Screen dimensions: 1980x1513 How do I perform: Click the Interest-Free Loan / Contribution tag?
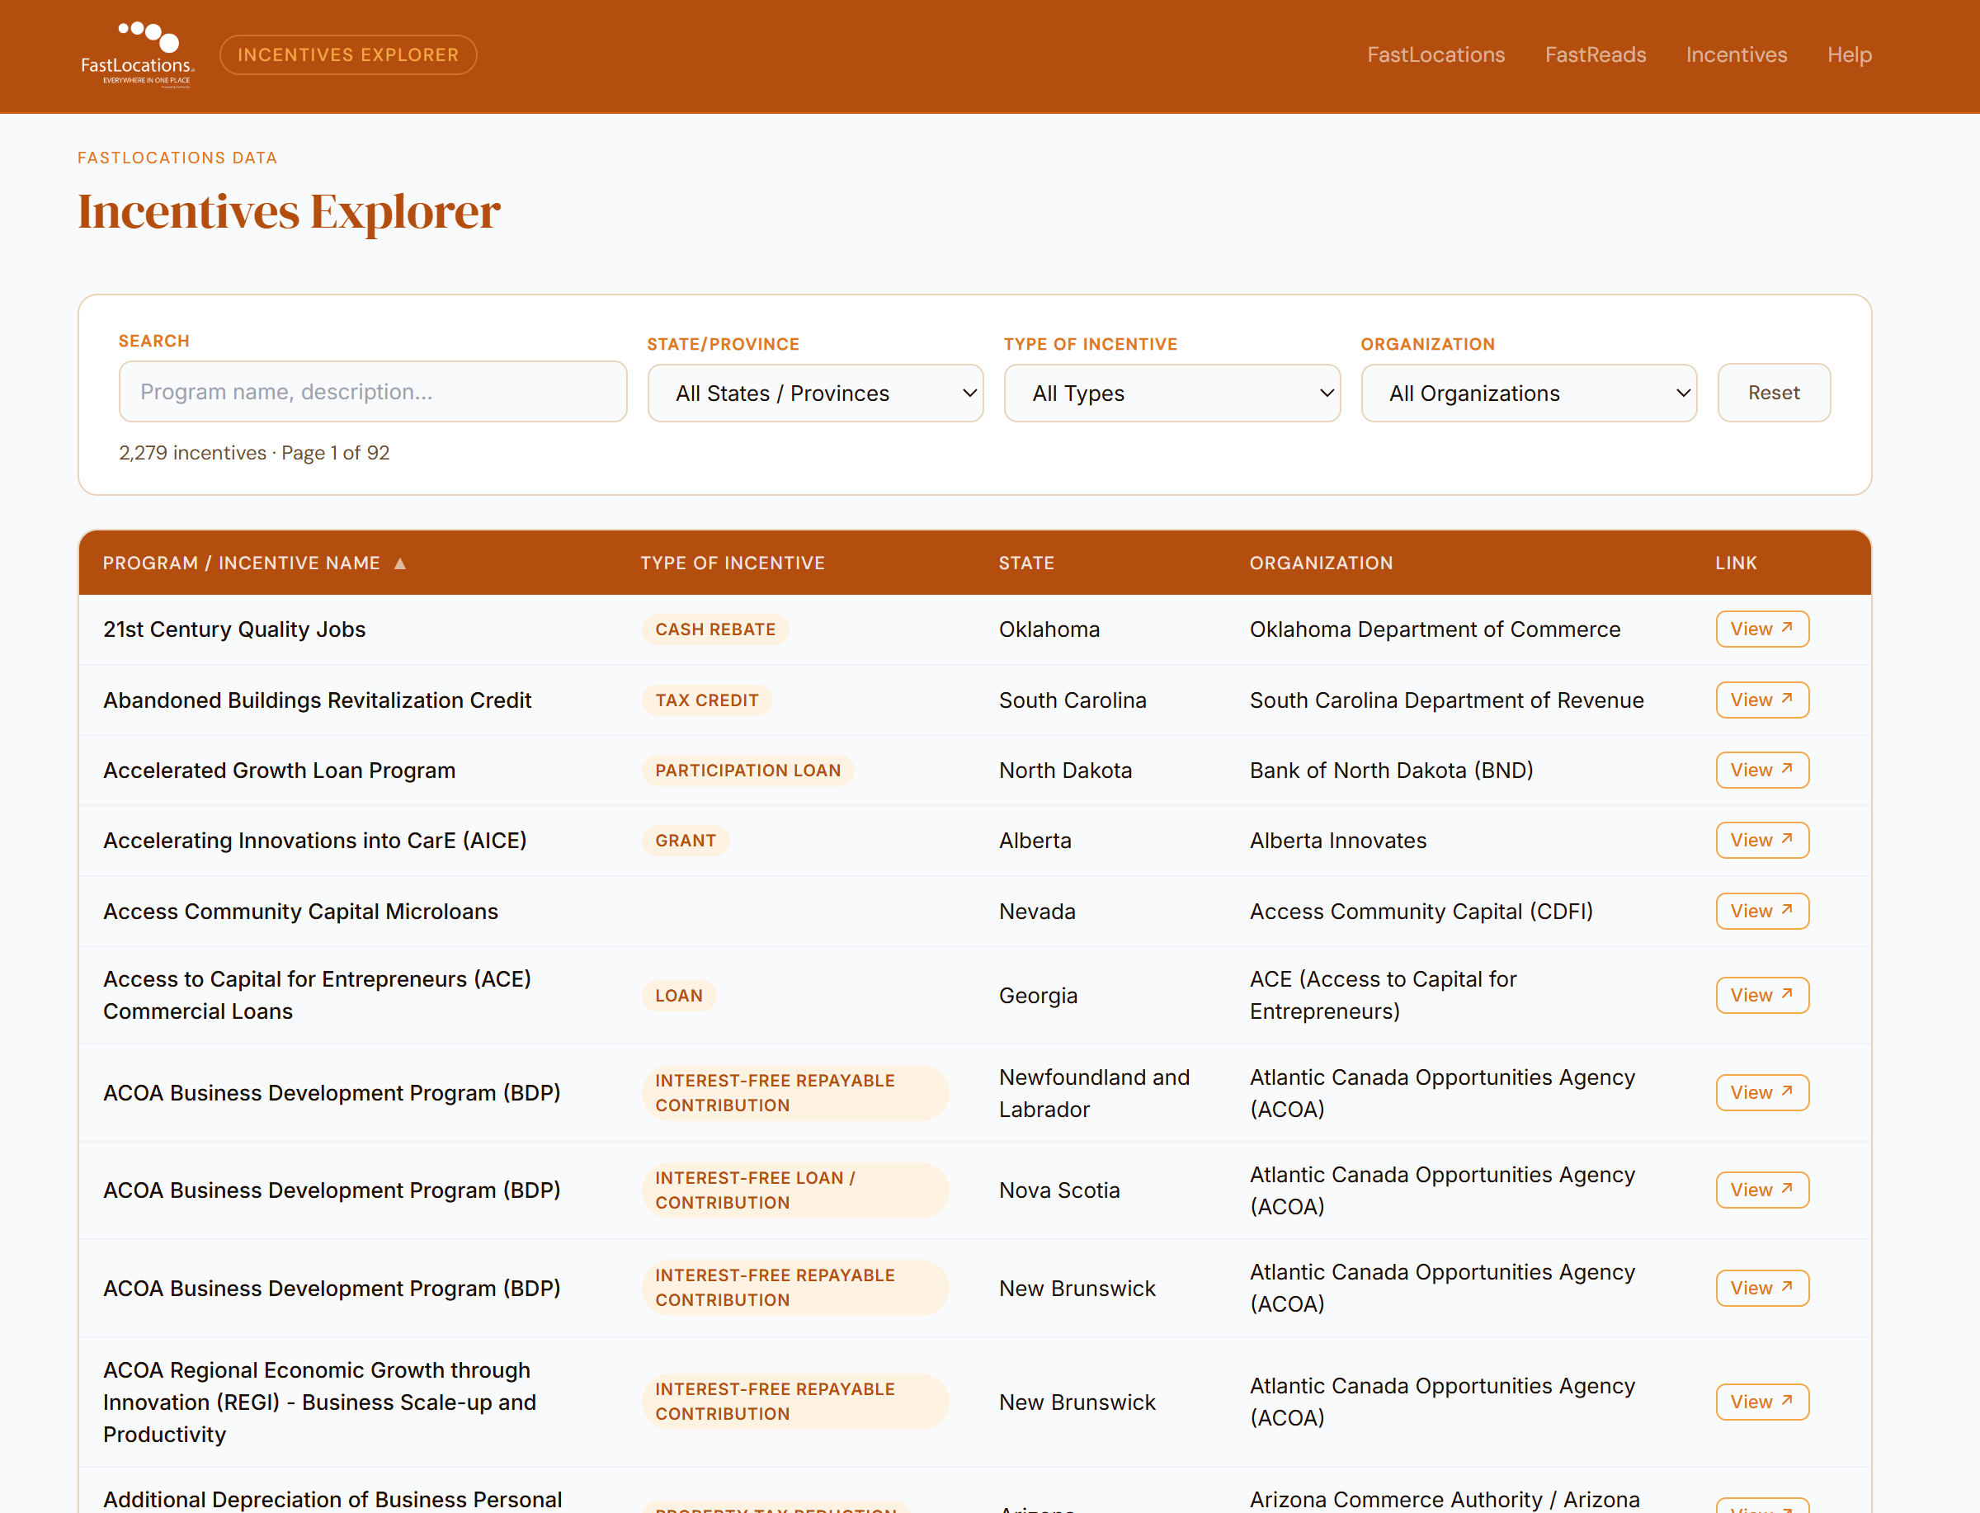(x=795, y=1190)
